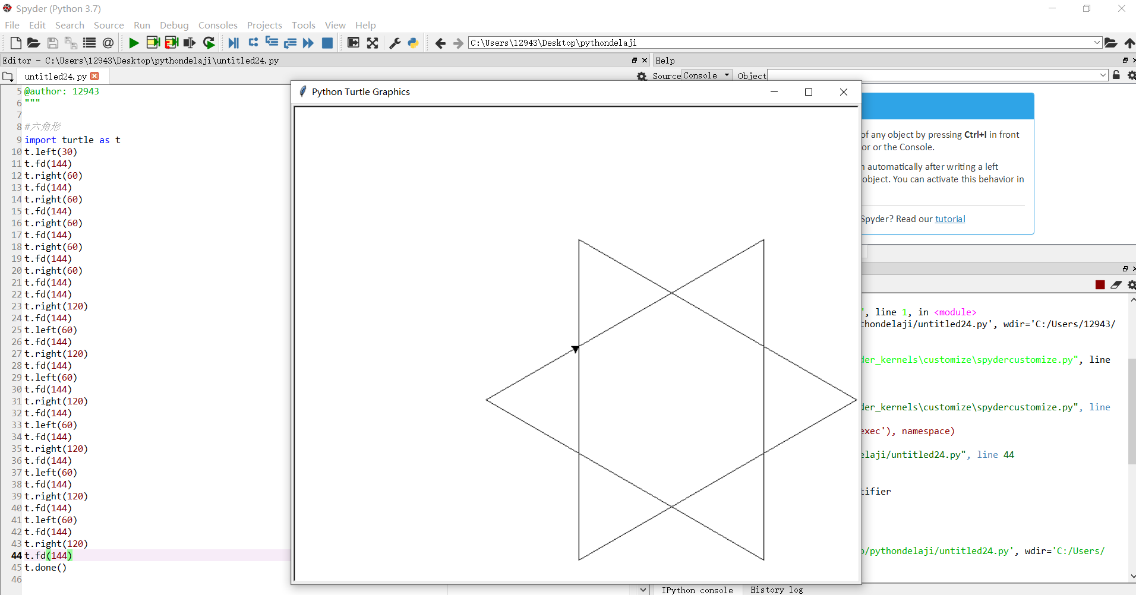Go back with the left arrow

[x=440, y=43]
